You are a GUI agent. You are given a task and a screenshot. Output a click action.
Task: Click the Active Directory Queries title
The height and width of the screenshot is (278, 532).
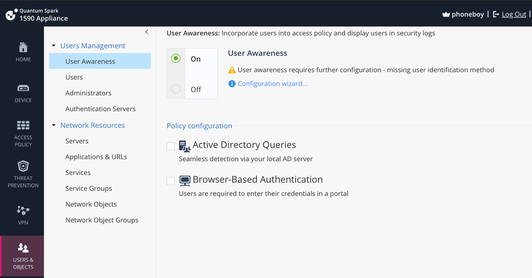pos(244,145)
